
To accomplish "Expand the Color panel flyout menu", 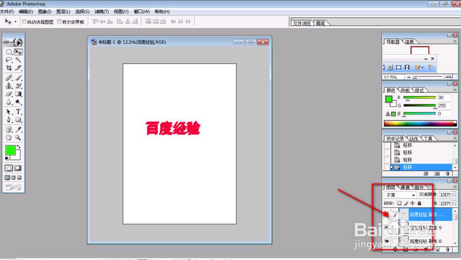I will (455, 90).
